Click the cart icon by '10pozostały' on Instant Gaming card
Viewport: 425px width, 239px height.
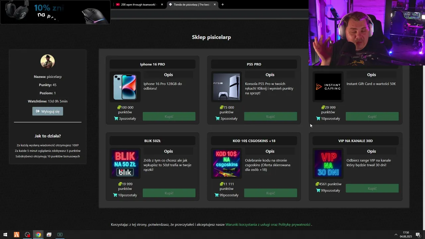click(x=318, y=119)
